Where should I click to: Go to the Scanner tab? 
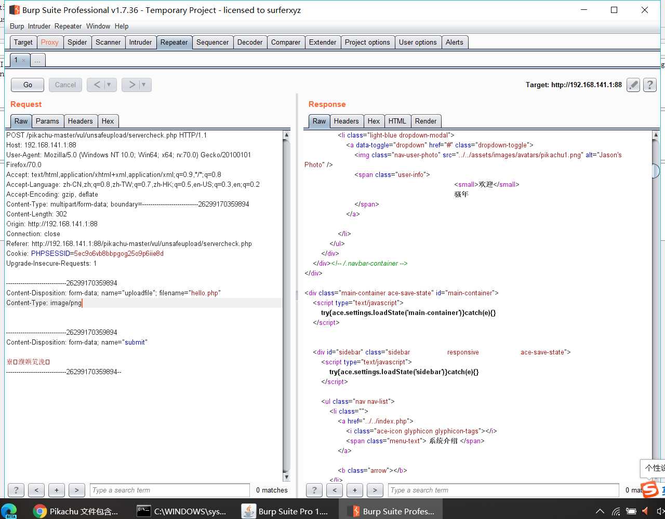(108, 43)
